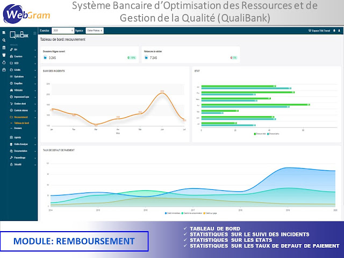Screen dimensions: 344x258
Task: Expand the GED module chevron
Action: 35,63
